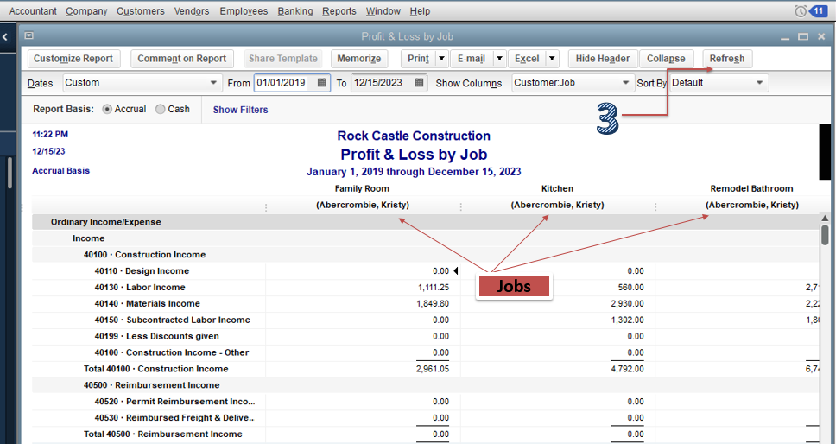Click the 40530 Reimbursed Freight row label
Screen dimensions: 836x444
174,418
